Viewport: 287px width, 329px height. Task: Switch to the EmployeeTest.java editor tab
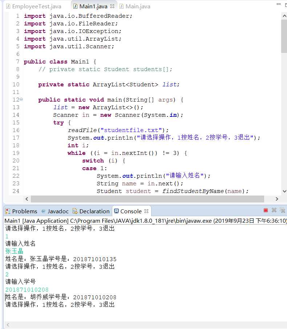[34, 7]
